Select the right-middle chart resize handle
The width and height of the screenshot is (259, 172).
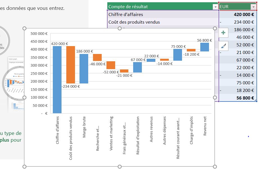point(215,98)
